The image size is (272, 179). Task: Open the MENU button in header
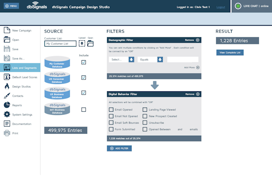tap(11, 6)
